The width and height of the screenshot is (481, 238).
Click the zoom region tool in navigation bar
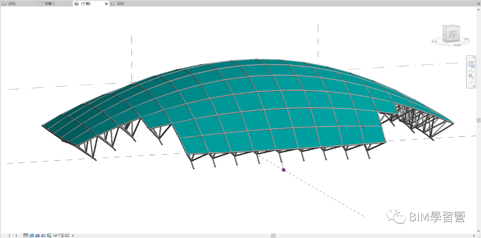pyautogui.click(x=471, y=77)
